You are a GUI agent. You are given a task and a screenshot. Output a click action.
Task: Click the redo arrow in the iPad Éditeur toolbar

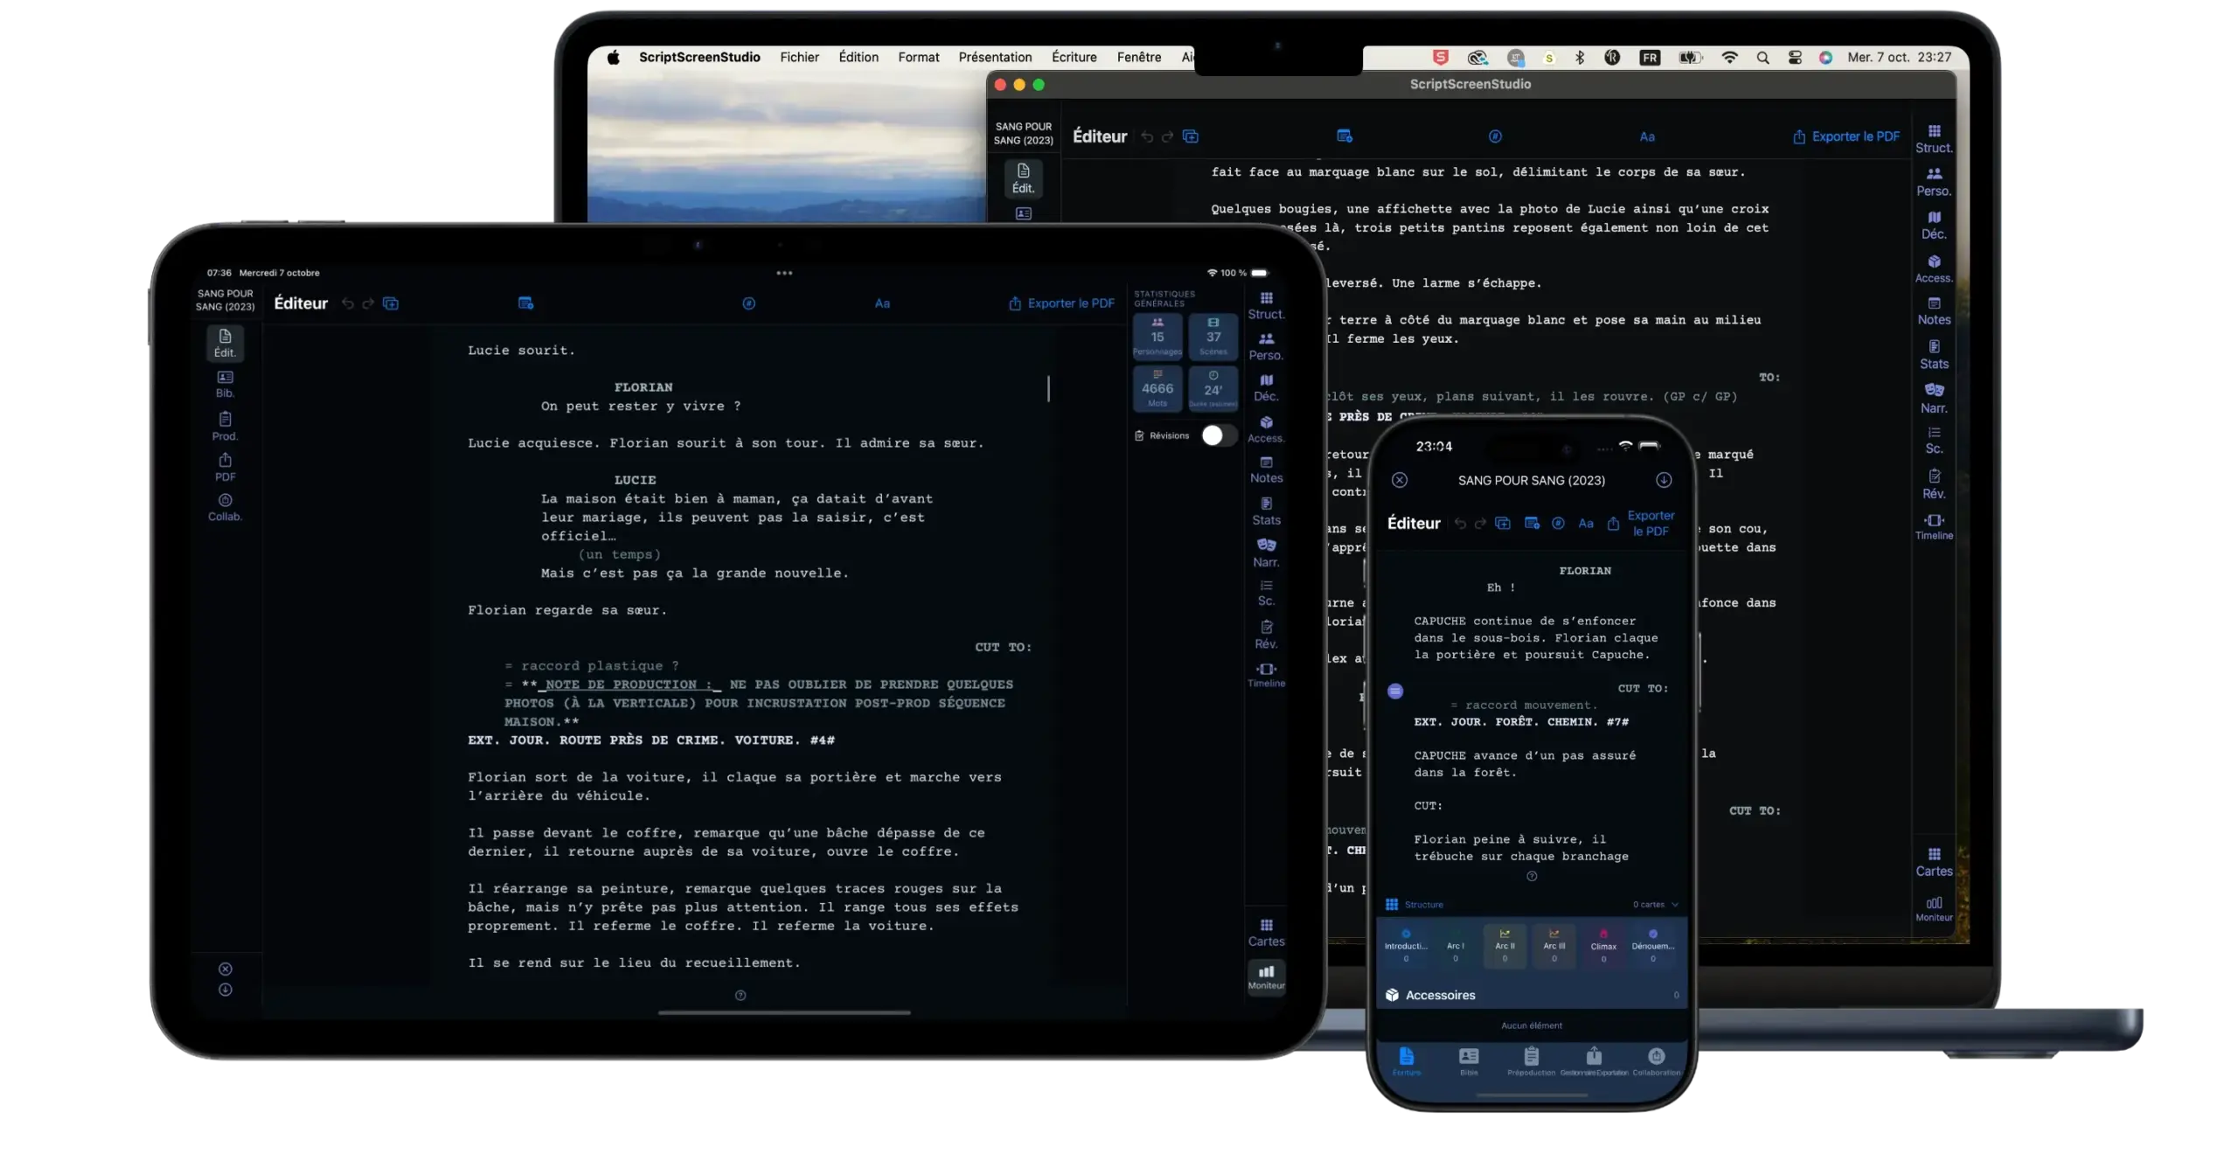pos(367,303)
